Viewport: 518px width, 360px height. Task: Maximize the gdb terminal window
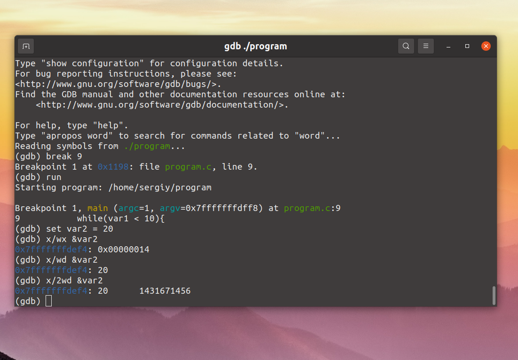click(467, 46)
